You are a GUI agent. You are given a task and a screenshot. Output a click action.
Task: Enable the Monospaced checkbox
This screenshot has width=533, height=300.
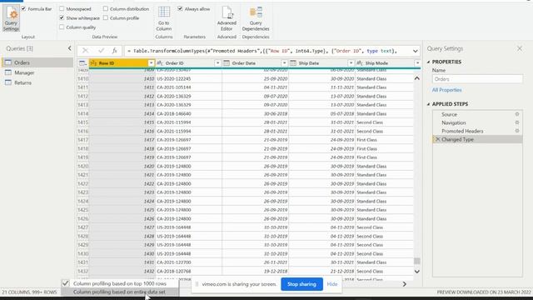tap(62, 9)
